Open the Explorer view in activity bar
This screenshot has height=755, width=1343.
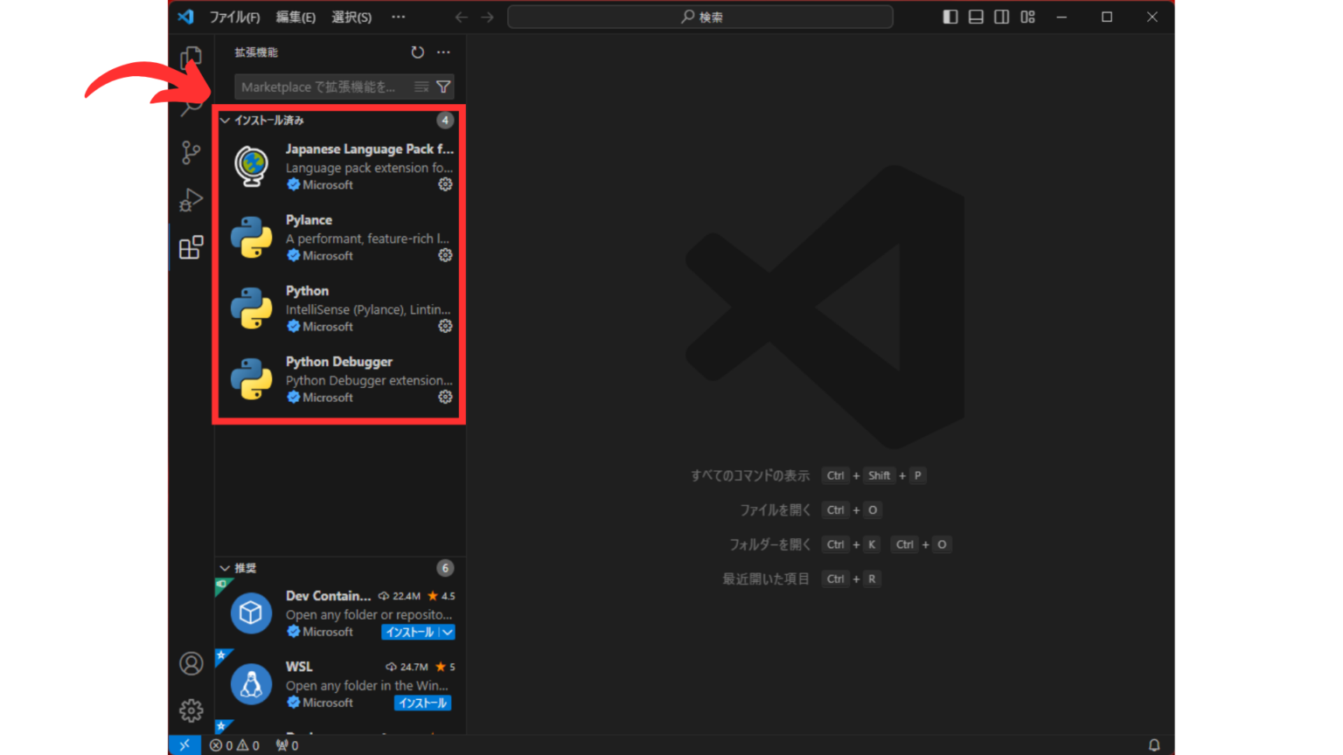click(x=191, y=58)
